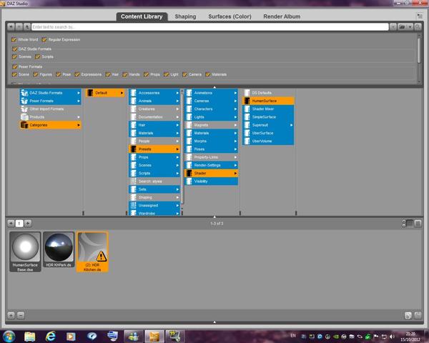Uncheck the DAZ Studio Formats filter

15,49
